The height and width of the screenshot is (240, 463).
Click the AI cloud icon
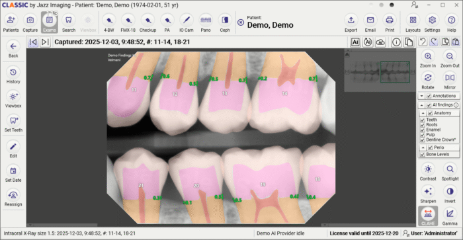tap(380, 42)
